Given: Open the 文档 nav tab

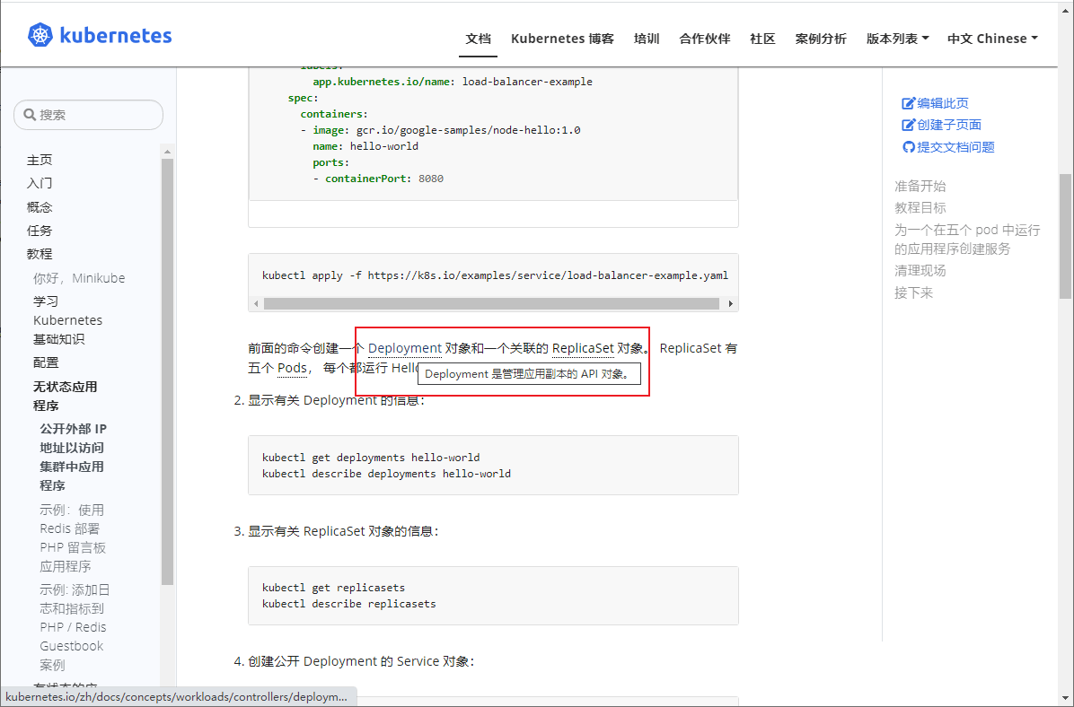Looking at the screenshot, I should coord(478,39).
